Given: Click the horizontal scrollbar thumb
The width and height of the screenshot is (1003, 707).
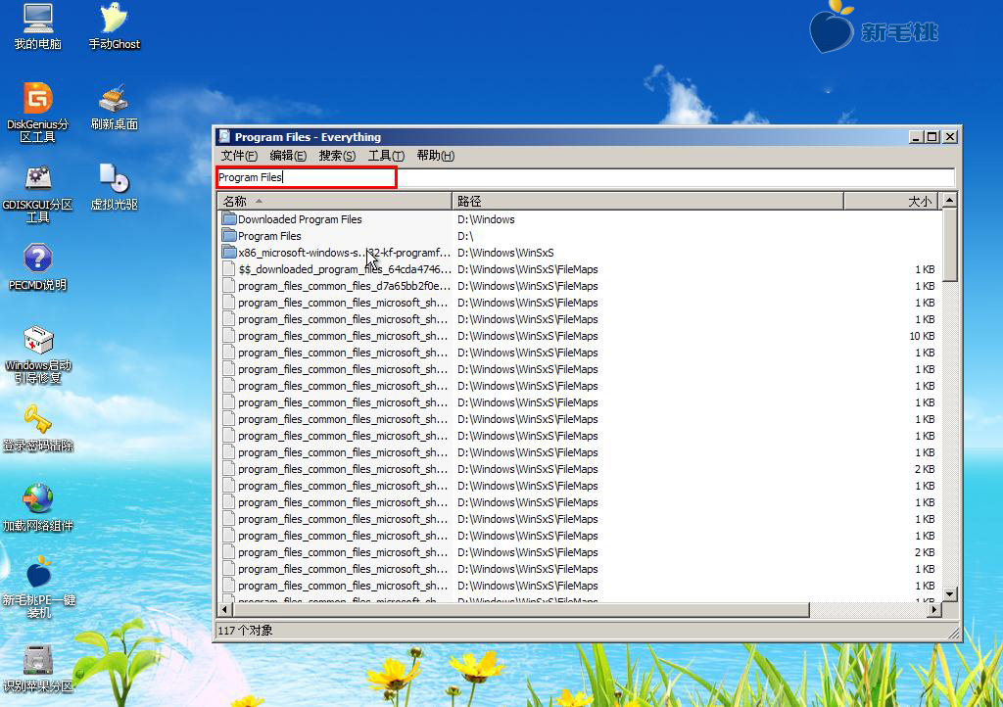Looking at the screenshot, I should click(x=521, y=610).
